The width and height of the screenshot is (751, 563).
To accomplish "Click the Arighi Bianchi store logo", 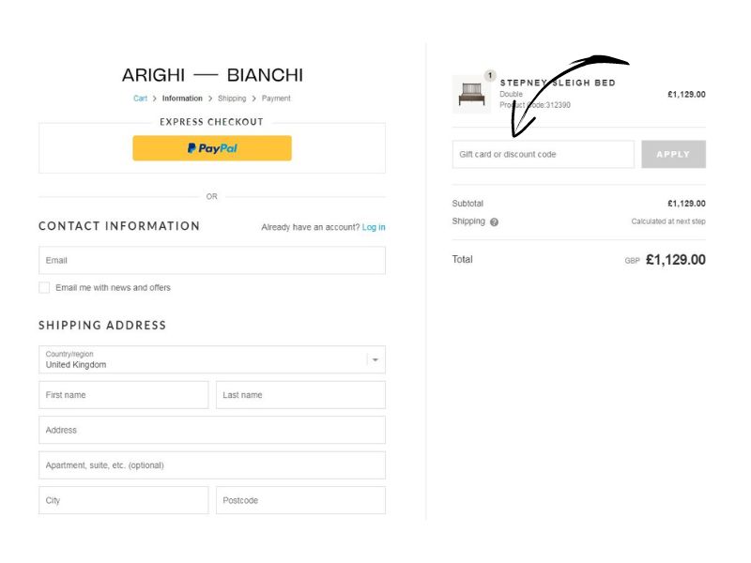I will click(x=212, y=75).
